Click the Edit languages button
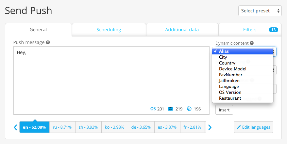 click(253, 127)
